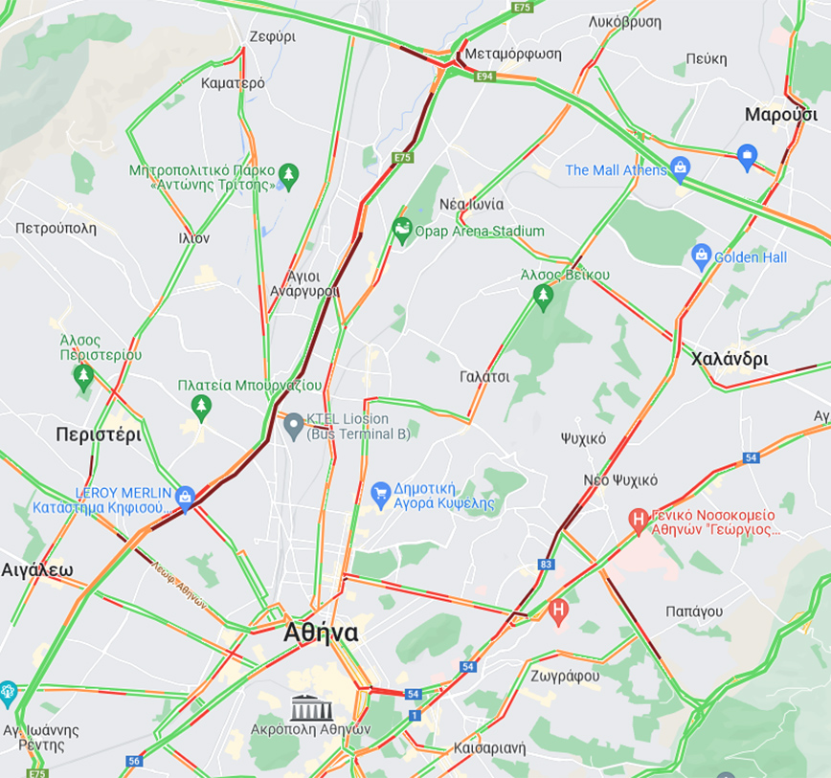Viewport: 831px width, 778px height.
Task: Select the Μαρούσι place label
Action: coord(781,115)
